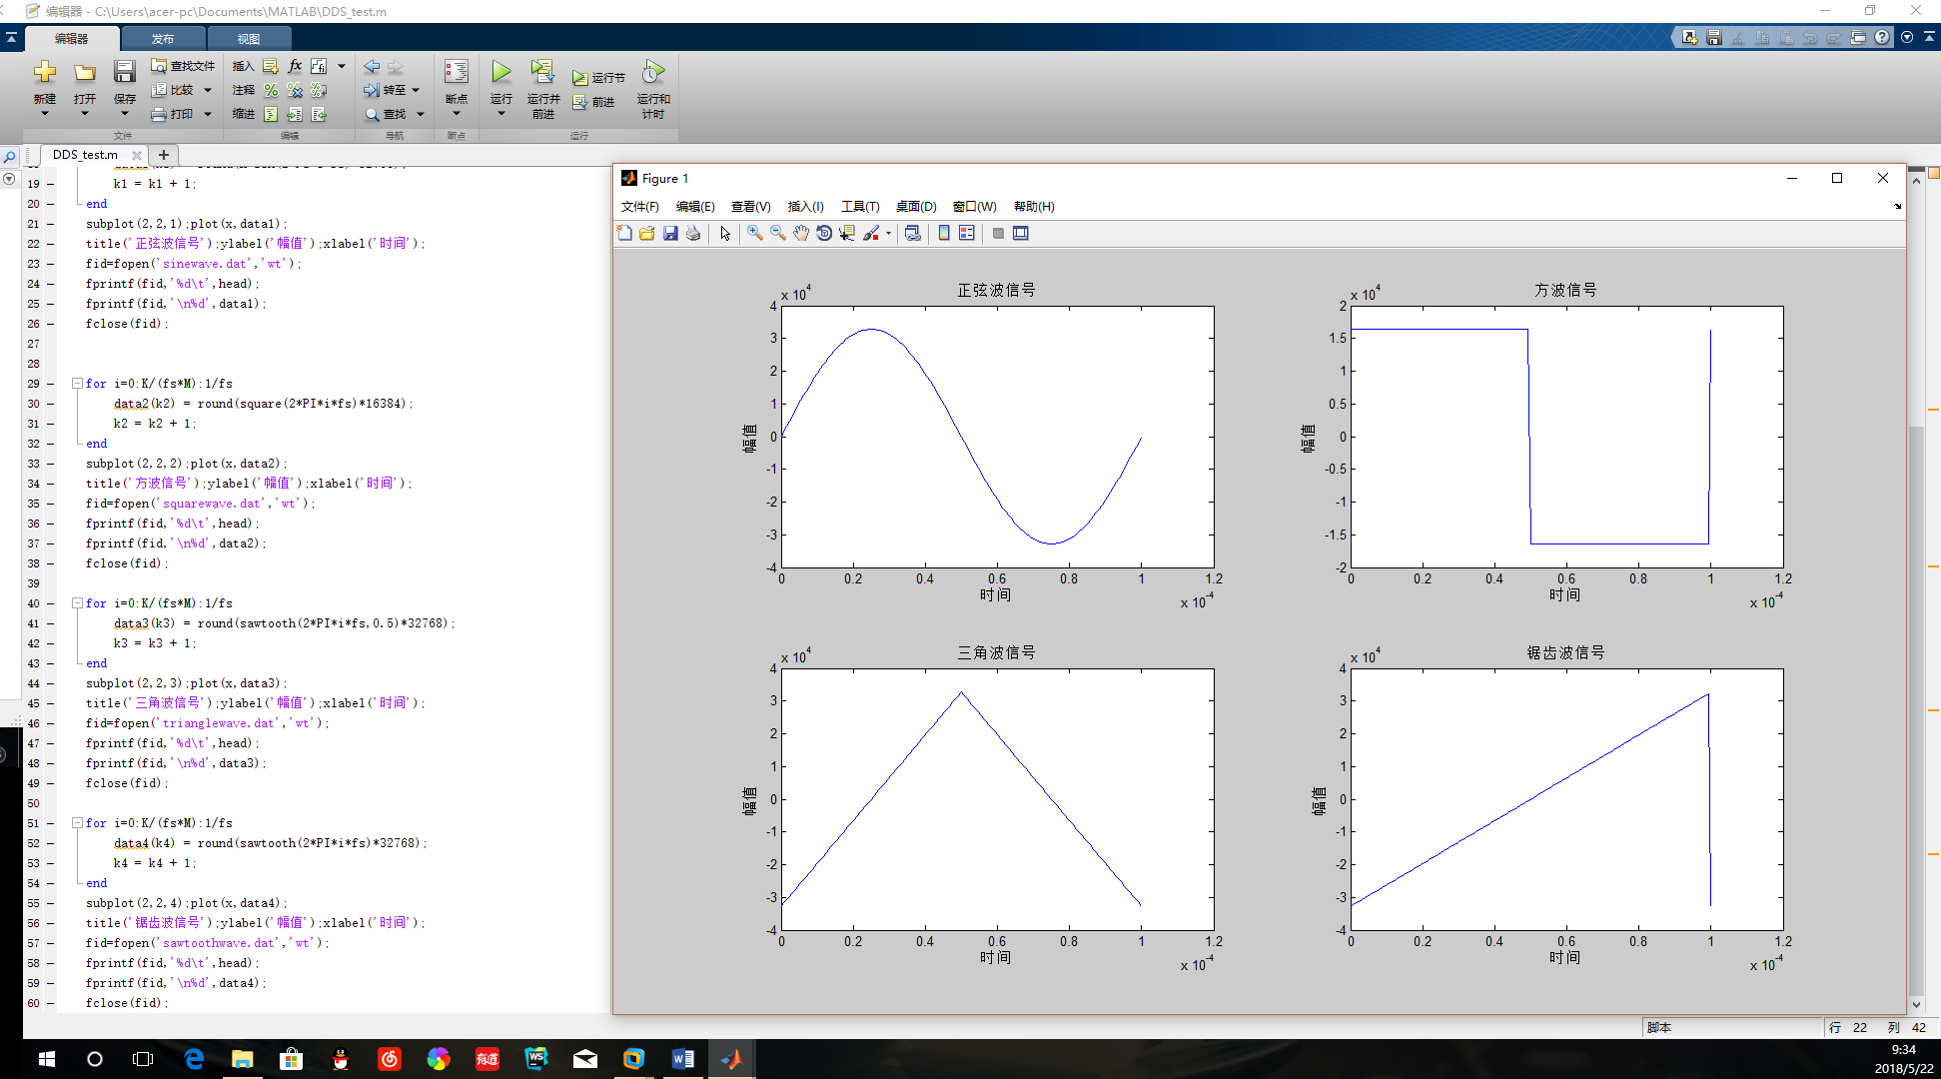This screenshot has width=1941, height=1079.
Task: Open the brush color dropdown arrow
Action: click(x=888, y=234)
